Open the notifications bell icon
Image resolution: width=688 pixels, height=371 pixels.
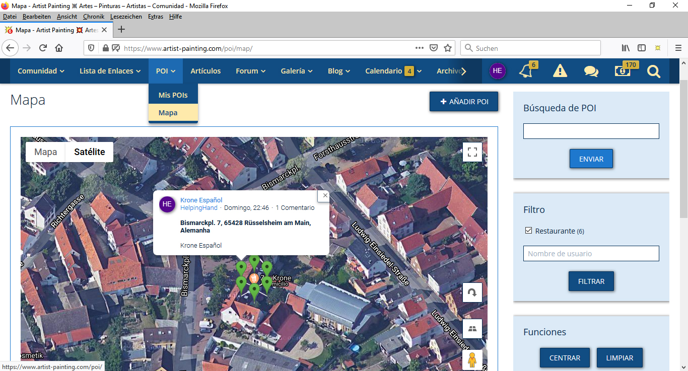click(525, 71)
